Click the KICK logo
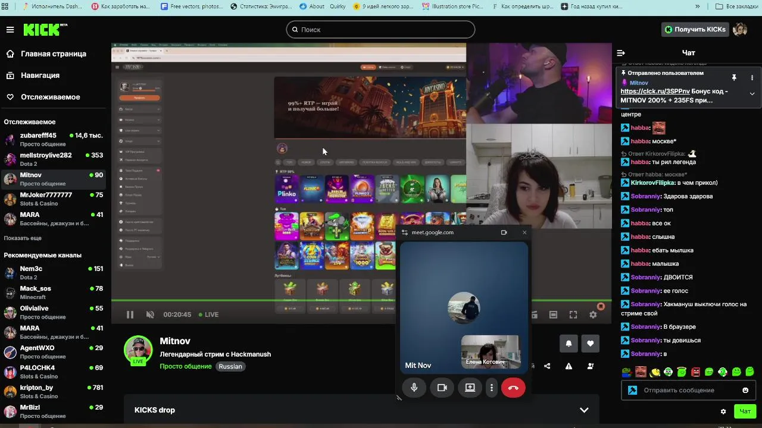Viewport: 762px width, 428px height. pos(45,29)
